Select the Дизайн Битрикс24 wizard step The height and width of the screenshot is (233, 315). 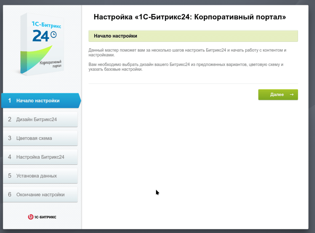(40, 119)
